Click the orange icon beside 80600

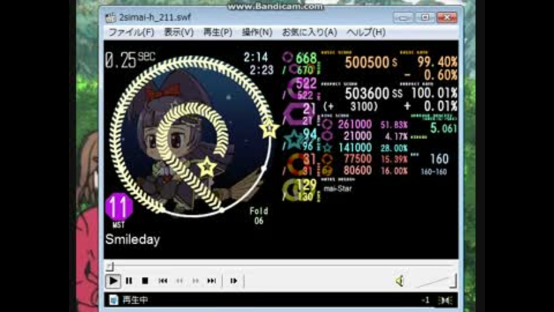327,171
